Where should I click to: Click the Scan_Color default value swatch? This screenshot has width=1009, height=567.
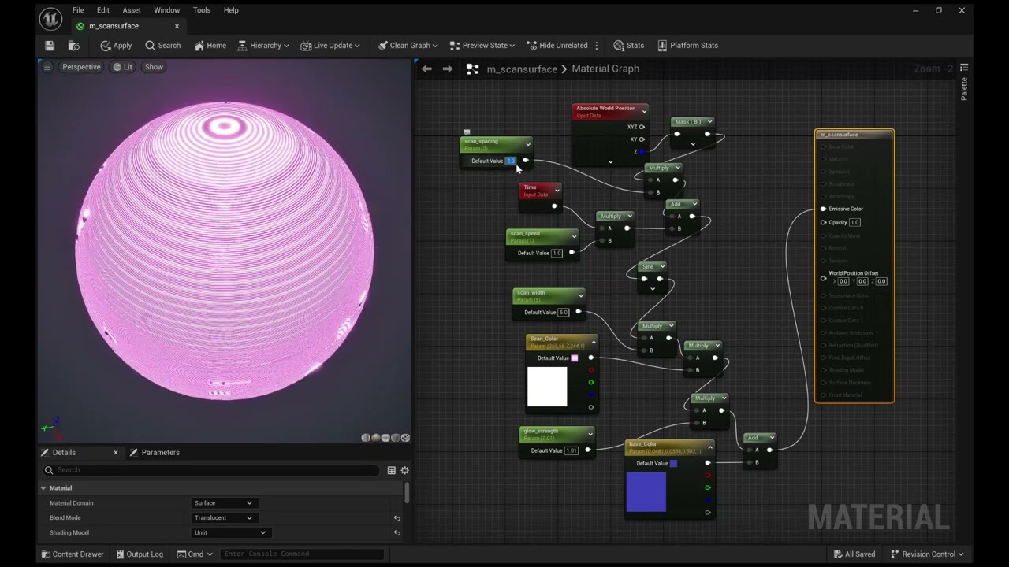click(x=575, y=358)
